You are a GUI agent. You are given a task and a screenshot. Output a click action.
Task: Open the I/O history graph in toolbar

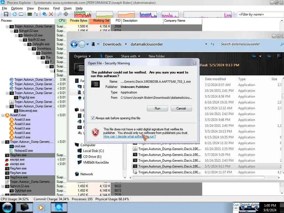click(x=148, y=14)
